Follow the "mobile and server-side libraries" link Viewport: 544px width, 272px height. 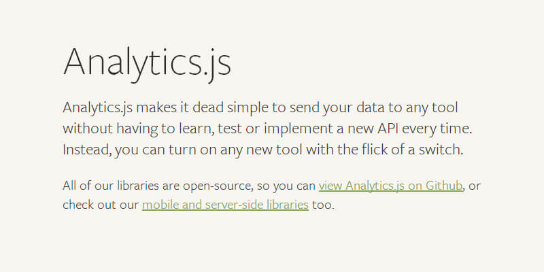tap(225, 204)
